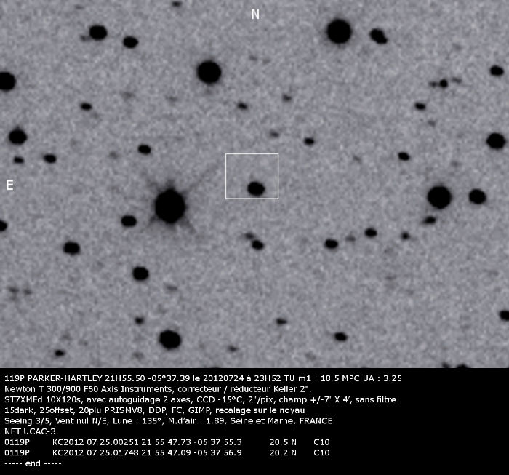Click the "20.5 N" magnitude value
Screen dimensions: 509x475
coord(283,442)
